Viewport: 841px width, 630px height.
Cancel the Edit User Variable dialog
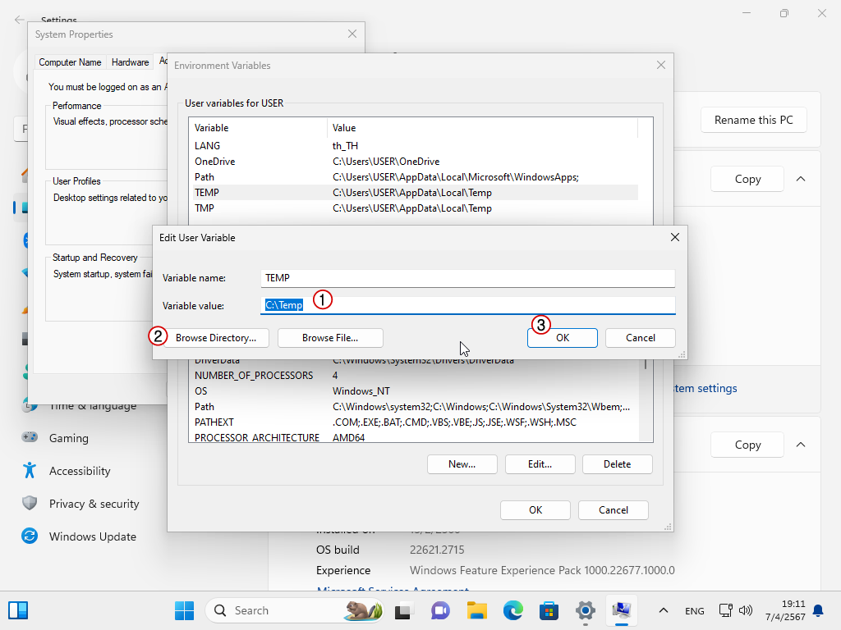pos(640,338)
